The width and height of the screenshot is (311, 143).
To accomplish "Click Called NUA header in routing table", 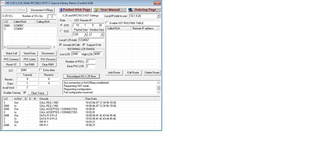I will point(119,28).
